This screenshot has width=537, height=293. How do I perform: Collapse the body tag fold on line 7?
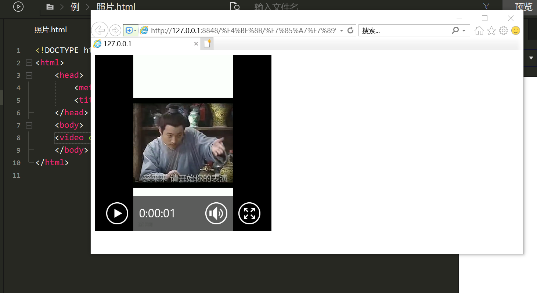click(x=29, y=125)
